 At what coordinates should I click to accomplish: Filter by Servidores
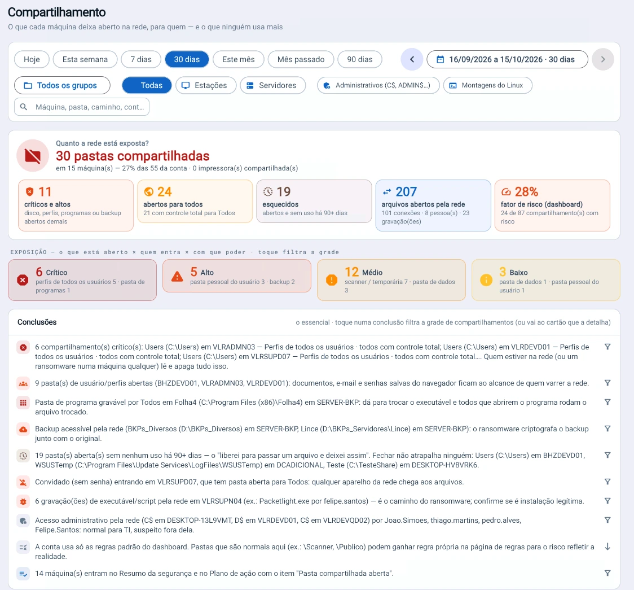tap(273, 85)
